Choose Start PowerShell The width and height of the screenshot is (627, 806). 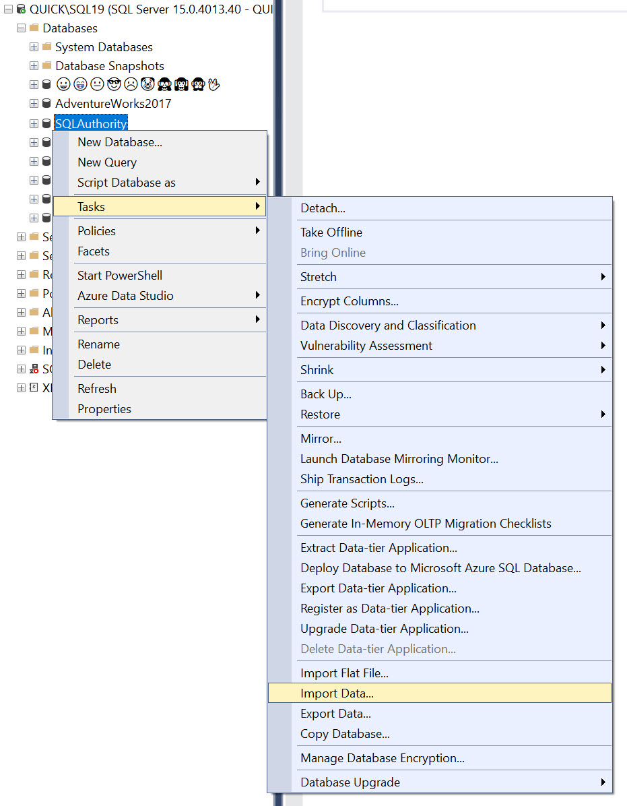click(x=160, y=276)
